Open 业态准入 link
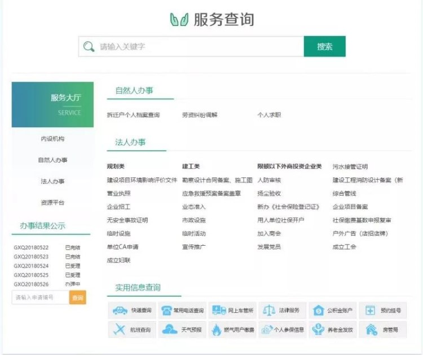Viewport: 423px width, 355px height. [193, 207]
